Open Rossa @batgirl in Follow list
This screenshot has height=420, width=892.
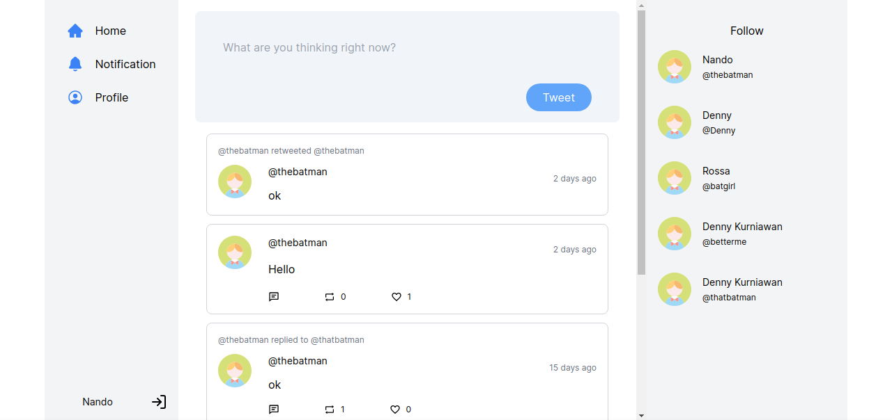point(716,178)
